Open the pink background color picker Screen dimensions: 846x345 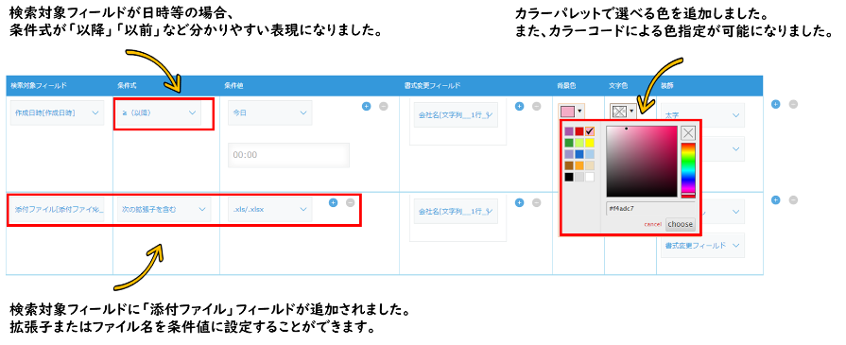click(572, 112)
